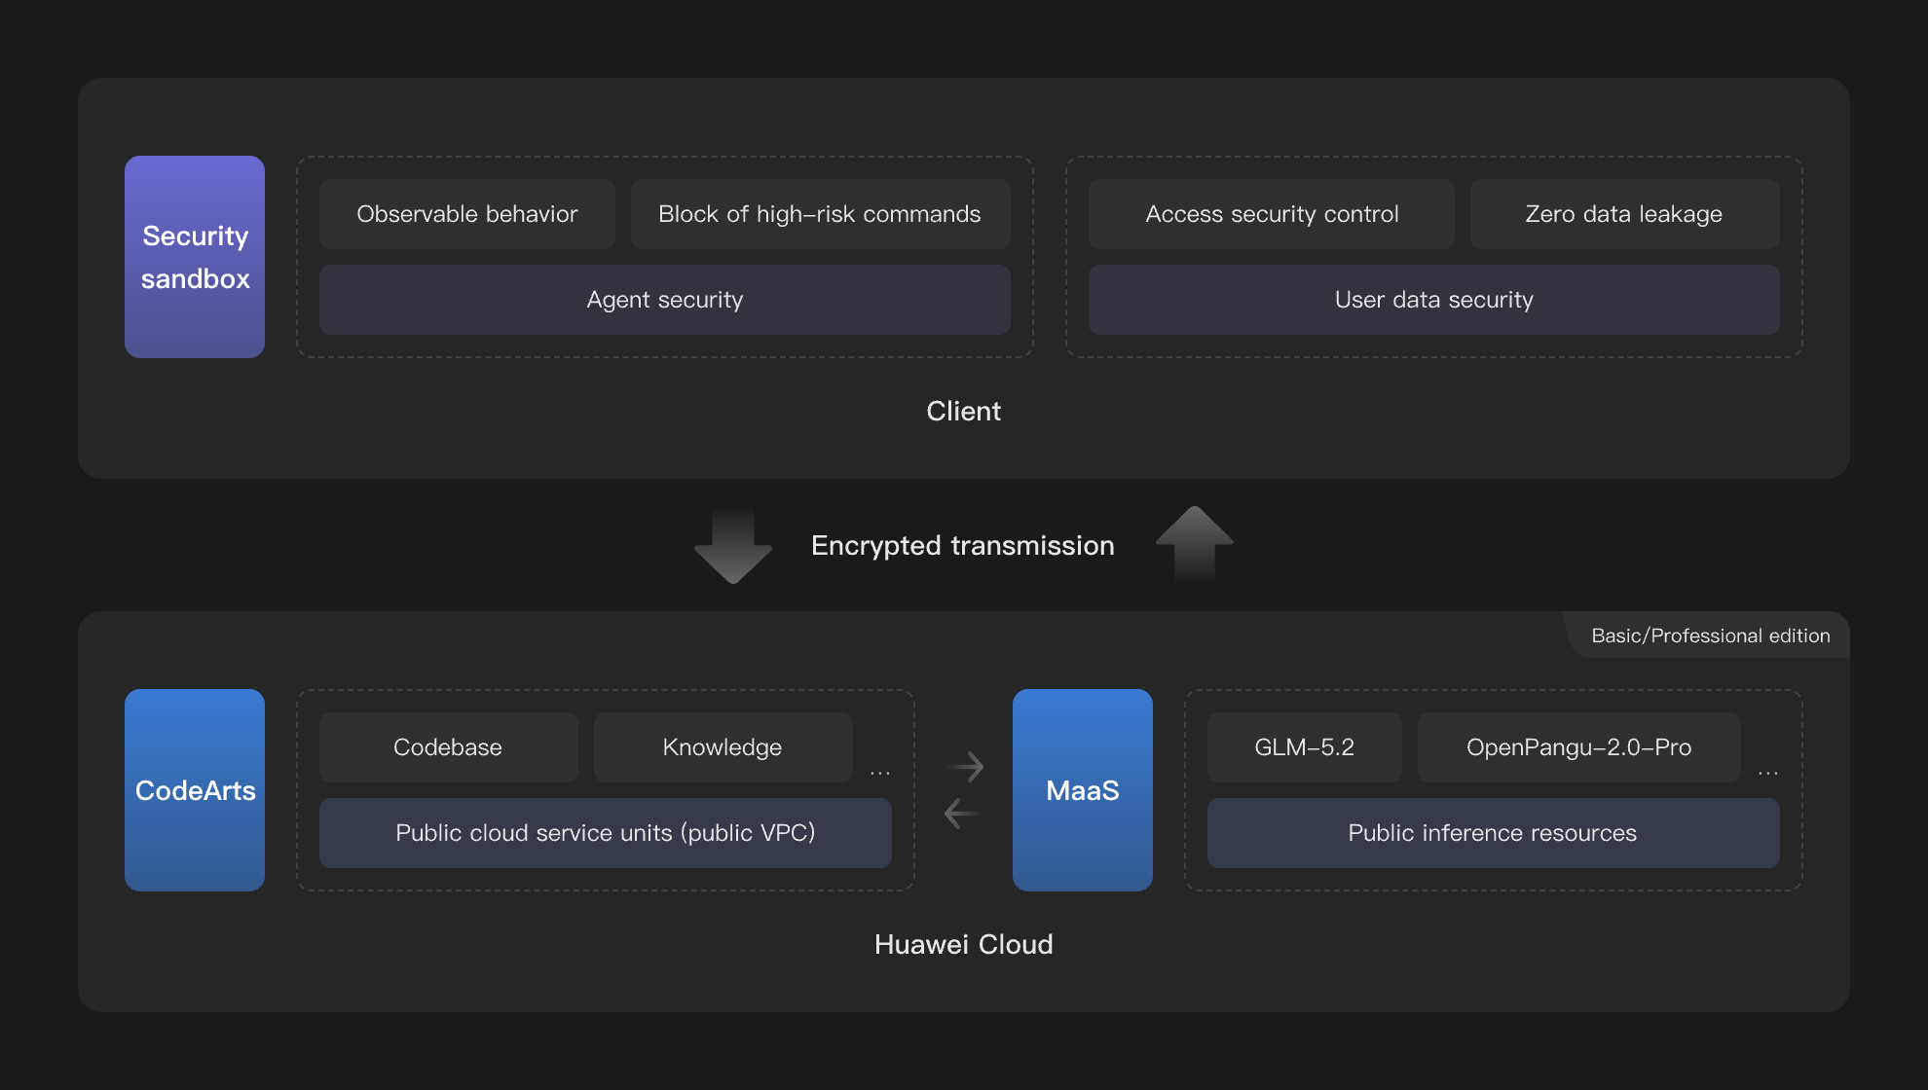Click the MaaS blue block
This screenshot has height=1090, width=1928.
pos(1083,790)
